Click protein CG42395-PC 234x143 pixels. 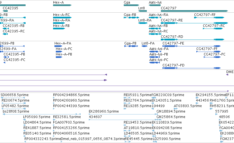point(4,63)
